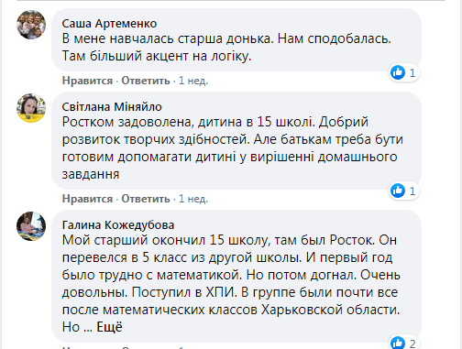
Task: Reply to Світлана Міняйло's comment via Ответить
Action: pos(146,199)
